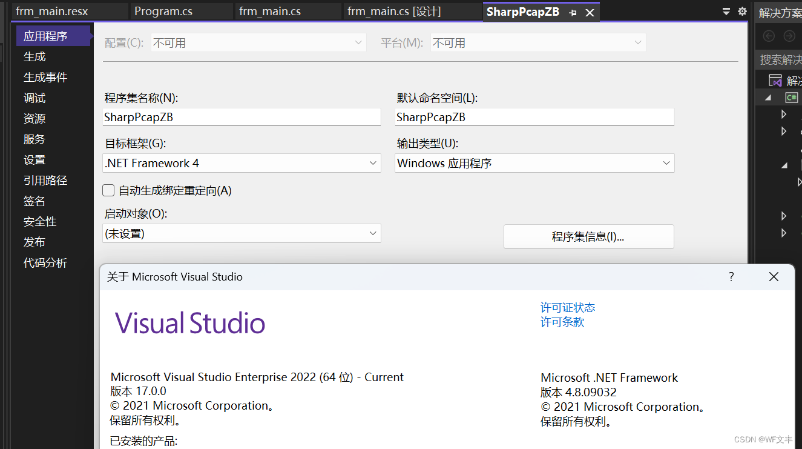Screen dimensions: 802x449
Task: Open the 引用路径 properties page
Action: [x=45, y=180]
